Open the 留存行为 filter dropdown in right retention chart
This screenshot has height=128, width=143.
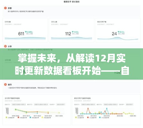111,104
